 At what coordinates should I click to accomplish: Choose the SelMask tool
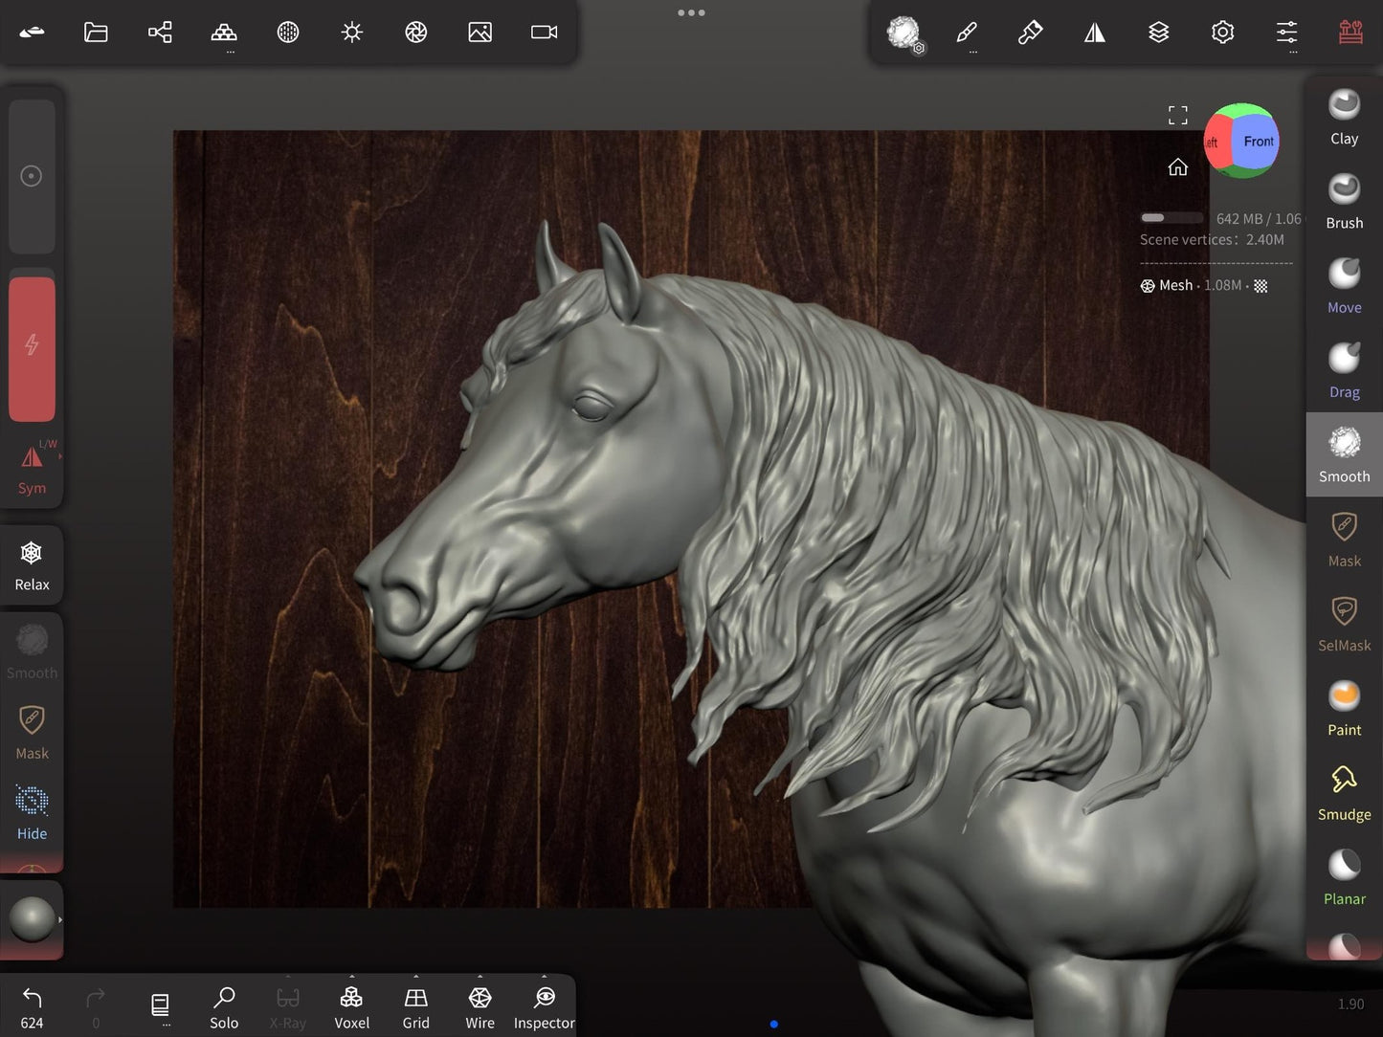tap(1344, 621)
